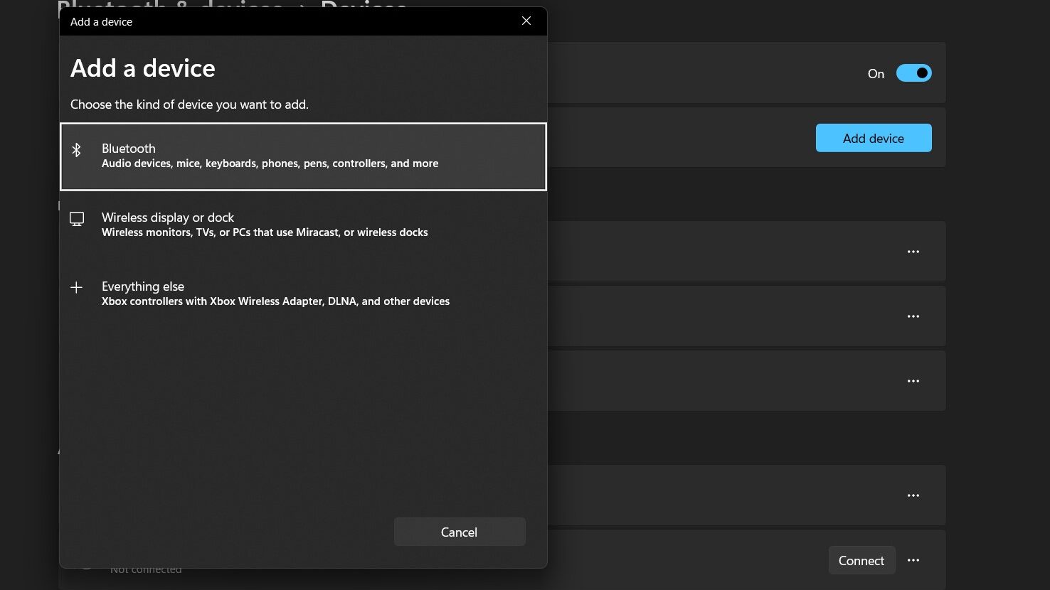Click the 'Add a device' heading
The image size is (1050, 590).
[x=143, y=68]
